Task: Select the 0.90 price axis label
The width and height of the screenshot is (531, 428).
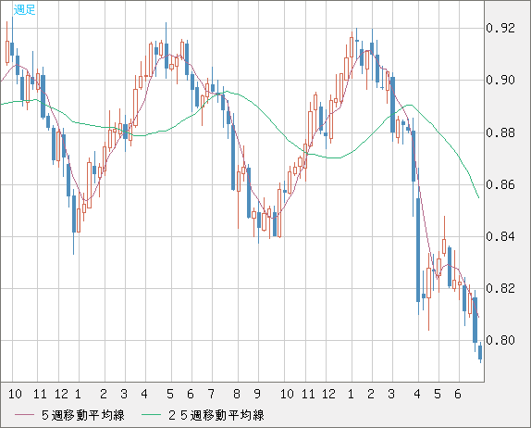Action: pyautogui.click(x=500, y=80)
